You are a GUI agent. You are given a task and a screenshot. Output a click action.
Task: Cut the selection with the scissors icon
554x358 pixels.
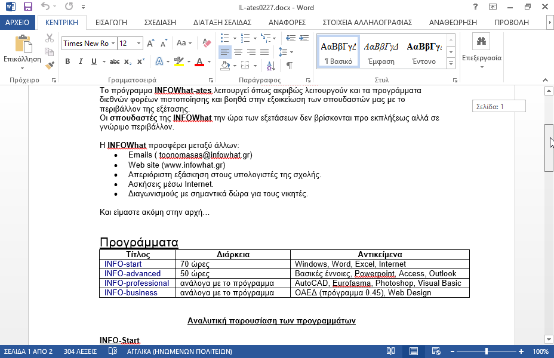pos(50,38)
